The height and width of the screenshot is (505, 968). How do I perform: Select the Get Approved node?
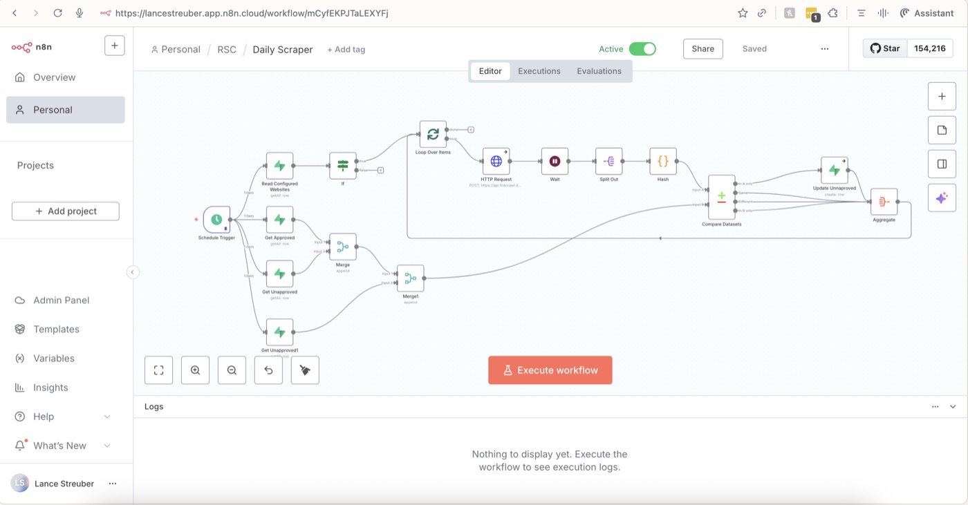(279, 220)
